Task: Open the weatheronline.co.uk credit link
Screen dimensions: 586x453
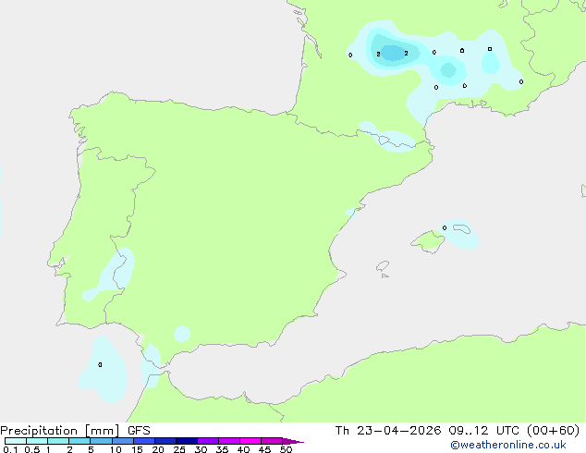Action: [508, 446]
